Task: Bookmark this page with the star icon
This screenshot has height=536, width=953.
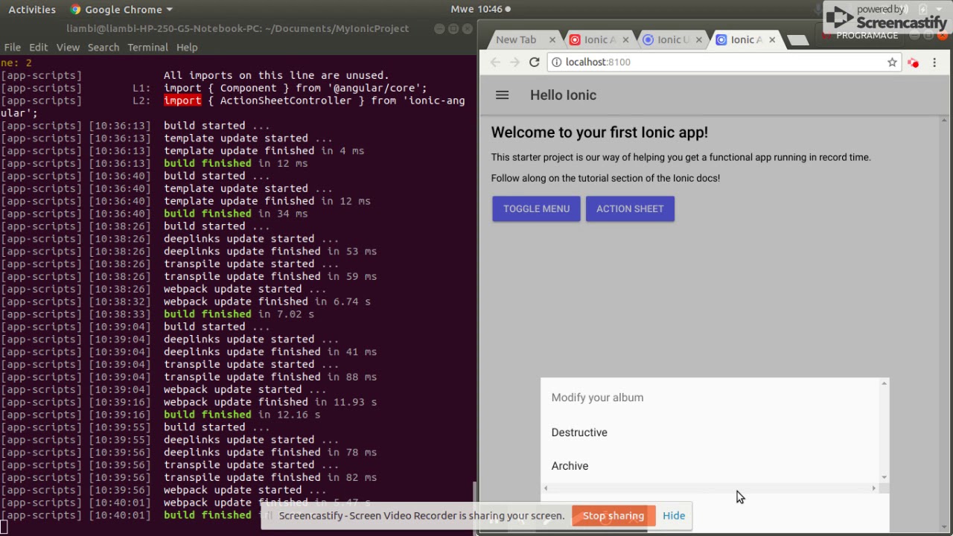Action: click(892, 63)
